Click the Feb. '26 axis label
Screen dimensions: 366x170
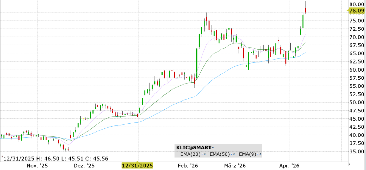[x=188, y=165]
